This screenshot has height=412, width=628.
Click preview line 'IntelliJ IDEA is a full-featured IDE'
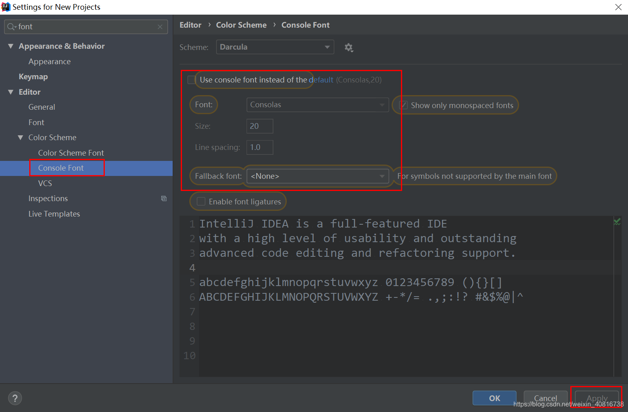tap(323, 224)
